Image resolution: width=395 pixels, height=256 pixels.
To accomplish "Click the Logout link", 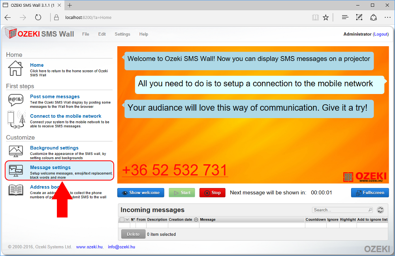I will point(381,34).
